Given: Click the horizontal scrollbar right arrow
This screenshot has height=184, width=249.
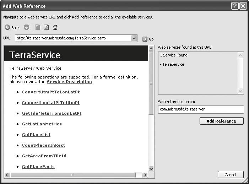Looking at the screenshot, I should 145,175.
